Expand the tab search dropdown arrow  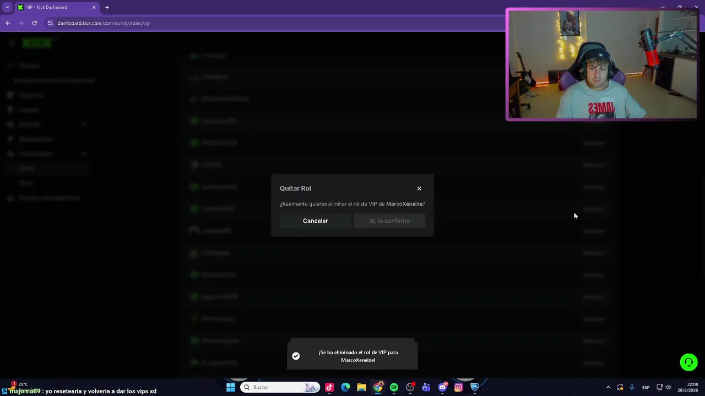point(7,7)
